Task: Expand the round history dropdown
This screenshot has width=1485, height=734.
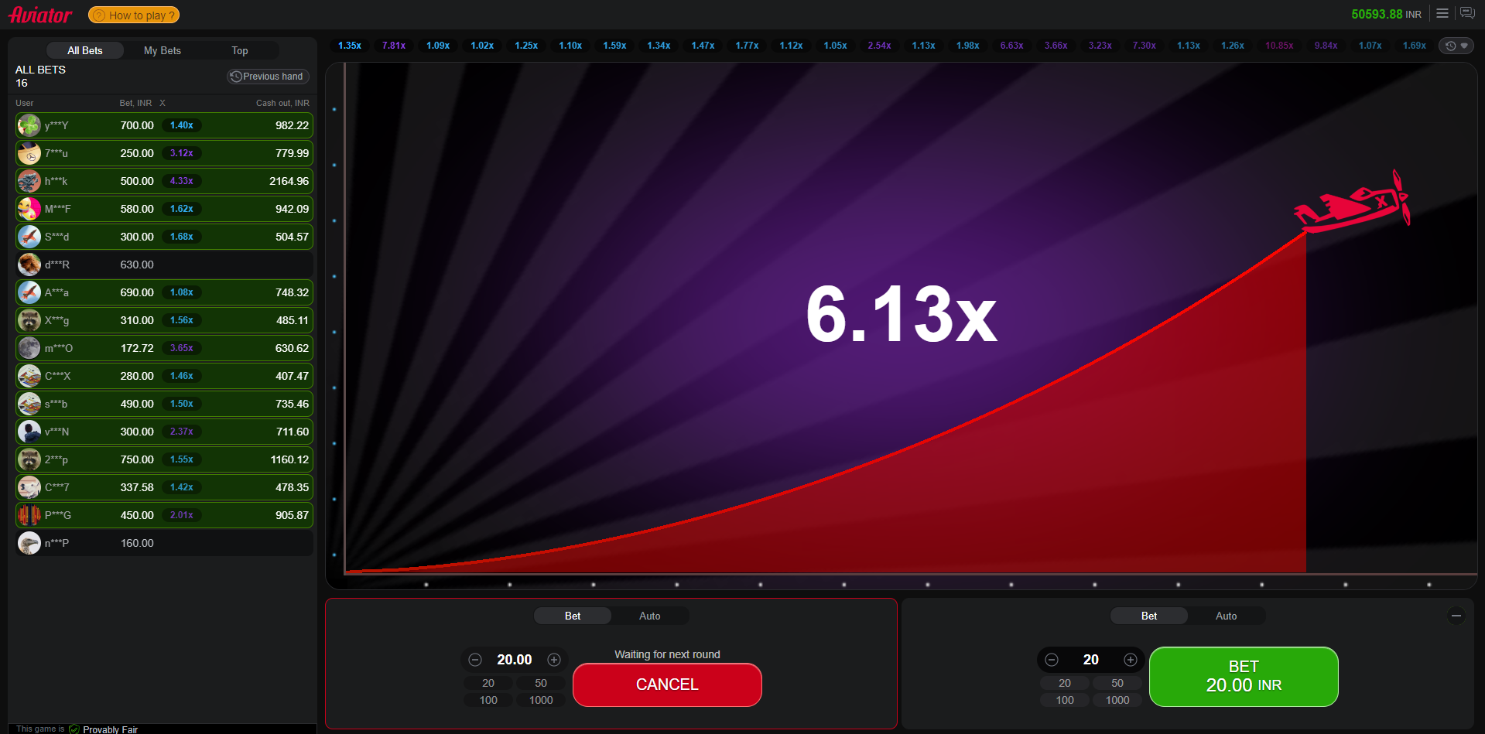Action: coord(1457,46)
